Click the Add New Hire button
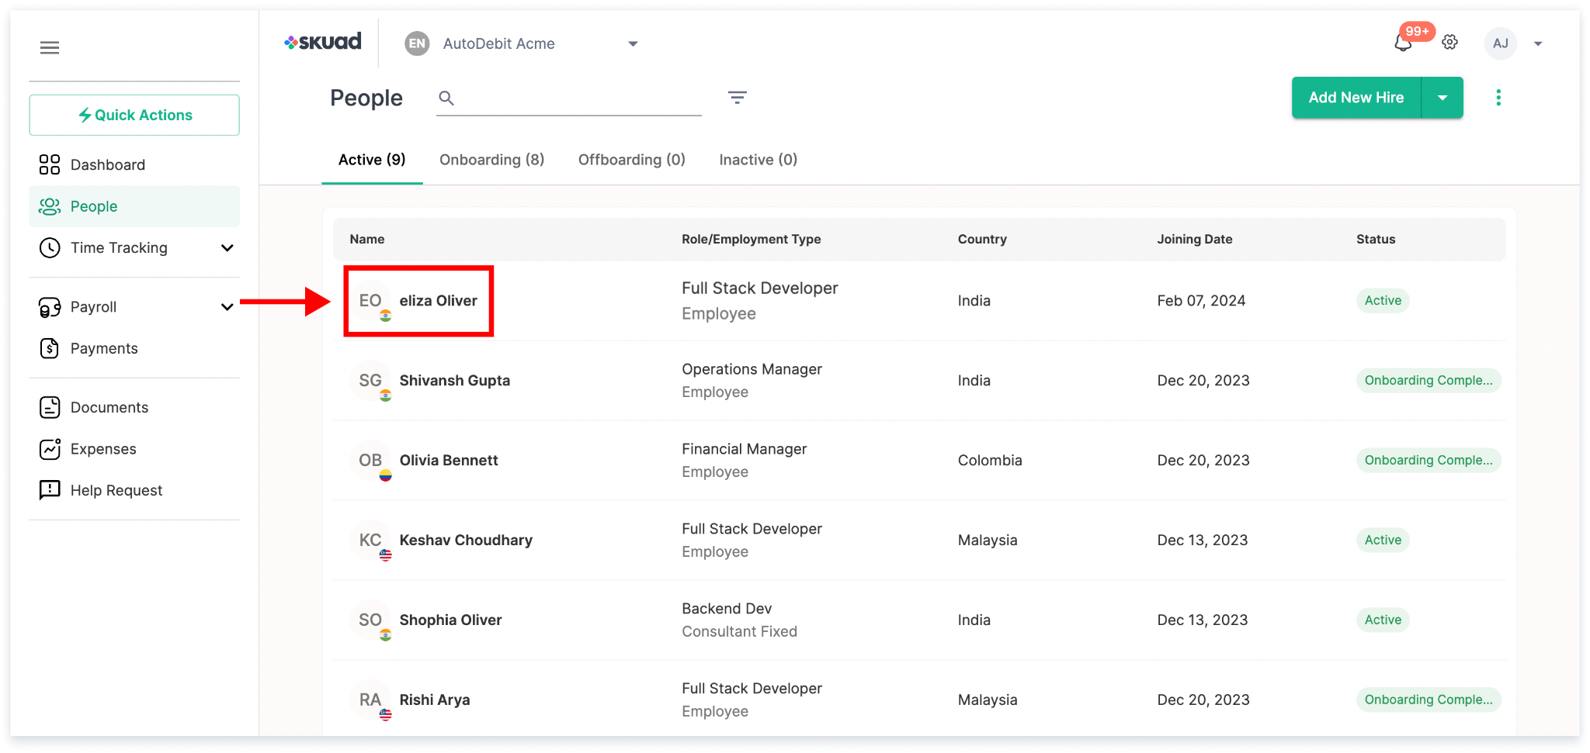Screen dimensions: 1590x753 [1356, 98]
